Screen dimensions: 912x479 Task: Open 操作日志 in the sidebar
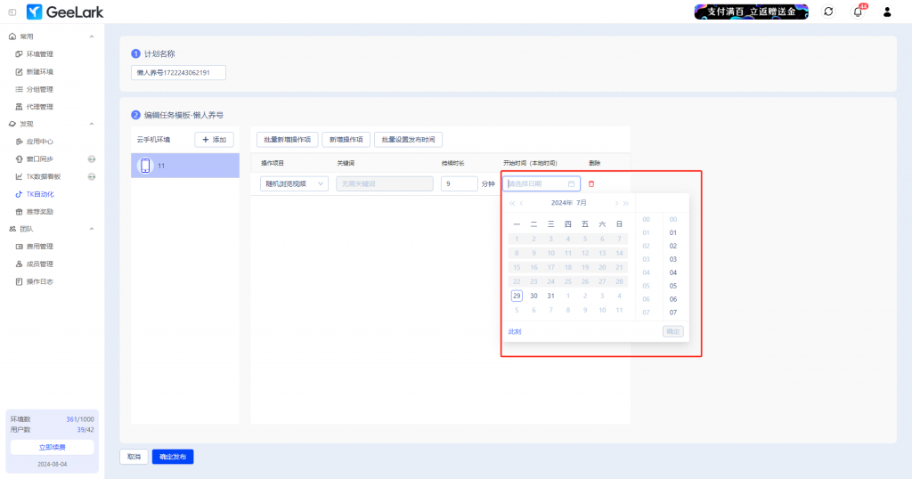(40, 281)
